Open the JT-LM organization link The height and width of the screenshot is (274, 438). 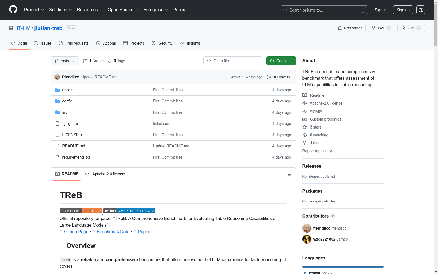pyautogui.click(x=23, y=28)
